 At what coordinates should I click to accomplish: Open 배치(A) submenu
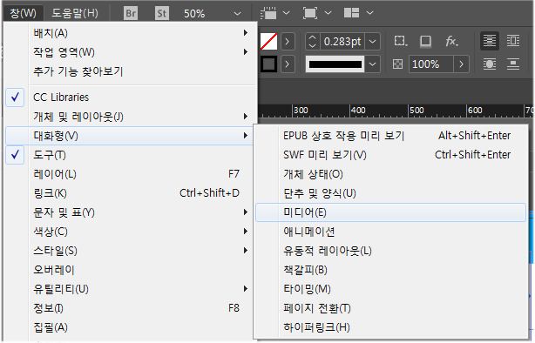(x=131, y=33)
